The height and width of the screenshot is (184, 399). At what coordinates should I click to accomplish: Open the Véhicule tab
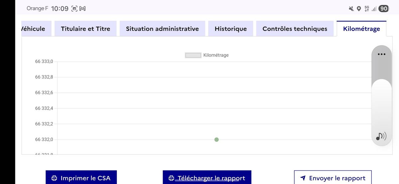tap(33, 29)
